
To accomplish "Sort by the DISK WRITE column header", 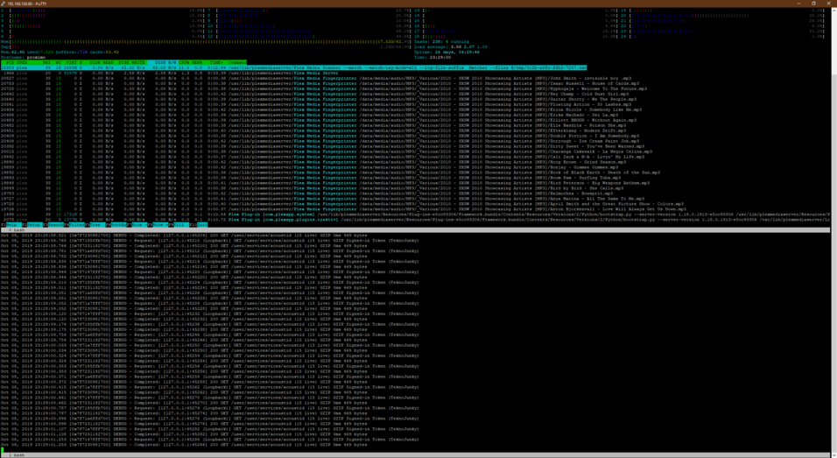I will pyautogui.click(x=132, y=62).
